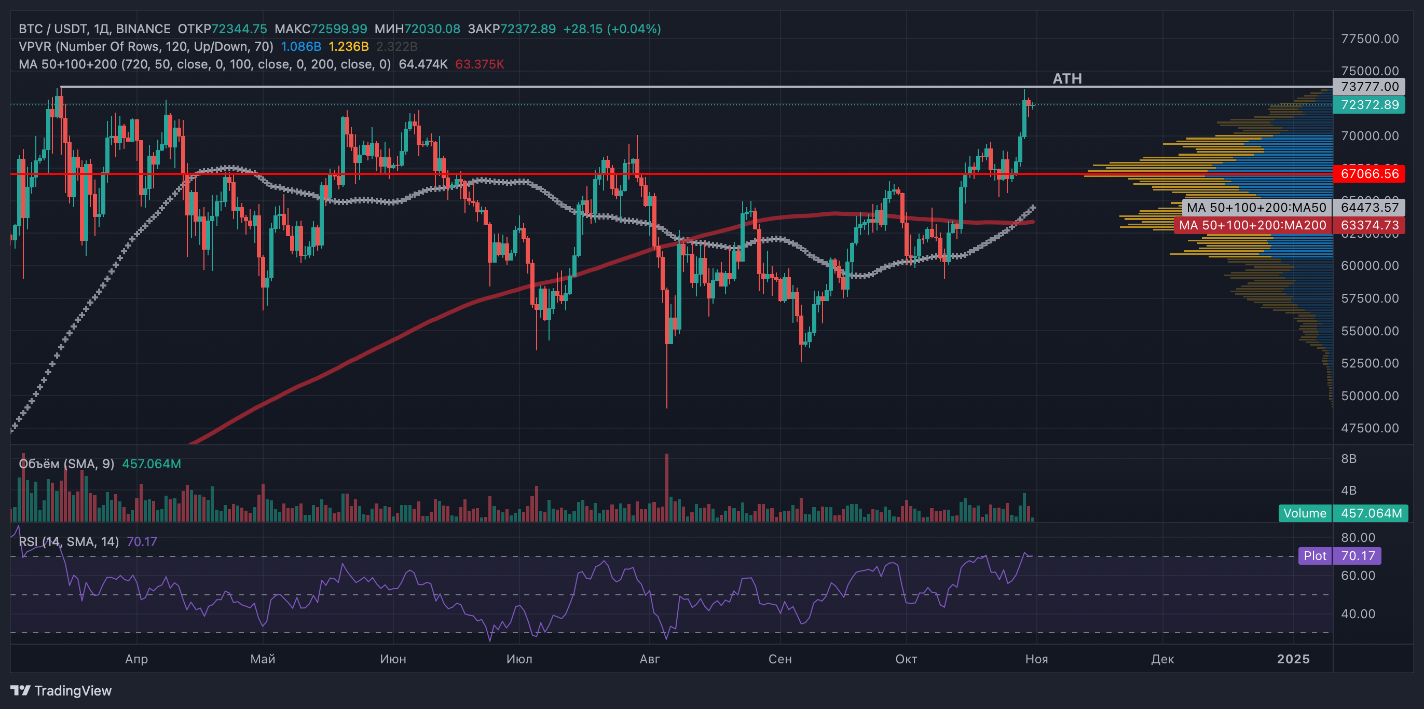Click the Ноя month label on time axis
Viewport: 1424px width, 709px height.
tap(1036, 659)
